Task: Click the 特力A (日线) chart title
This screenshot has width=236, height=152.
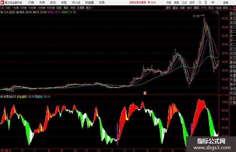Action: (x=8, y=12)
